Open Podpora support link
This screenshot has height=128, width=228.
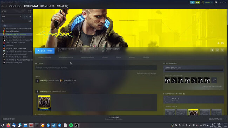(146, 58)
